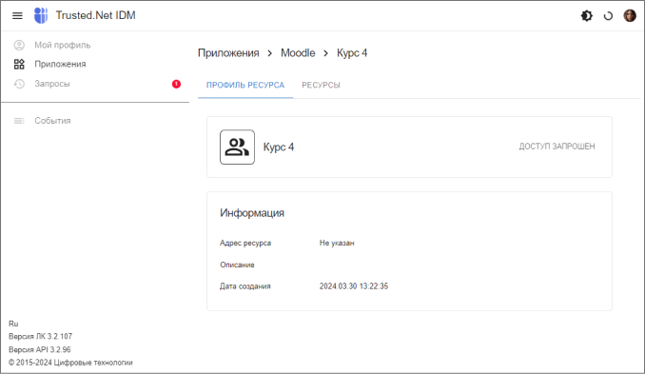Click the Версия API 3.2.96 text
The image size is (645, 374).
point(40,349)
